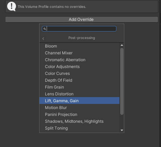Choose Depth Of Field

[x=79, y=80]
